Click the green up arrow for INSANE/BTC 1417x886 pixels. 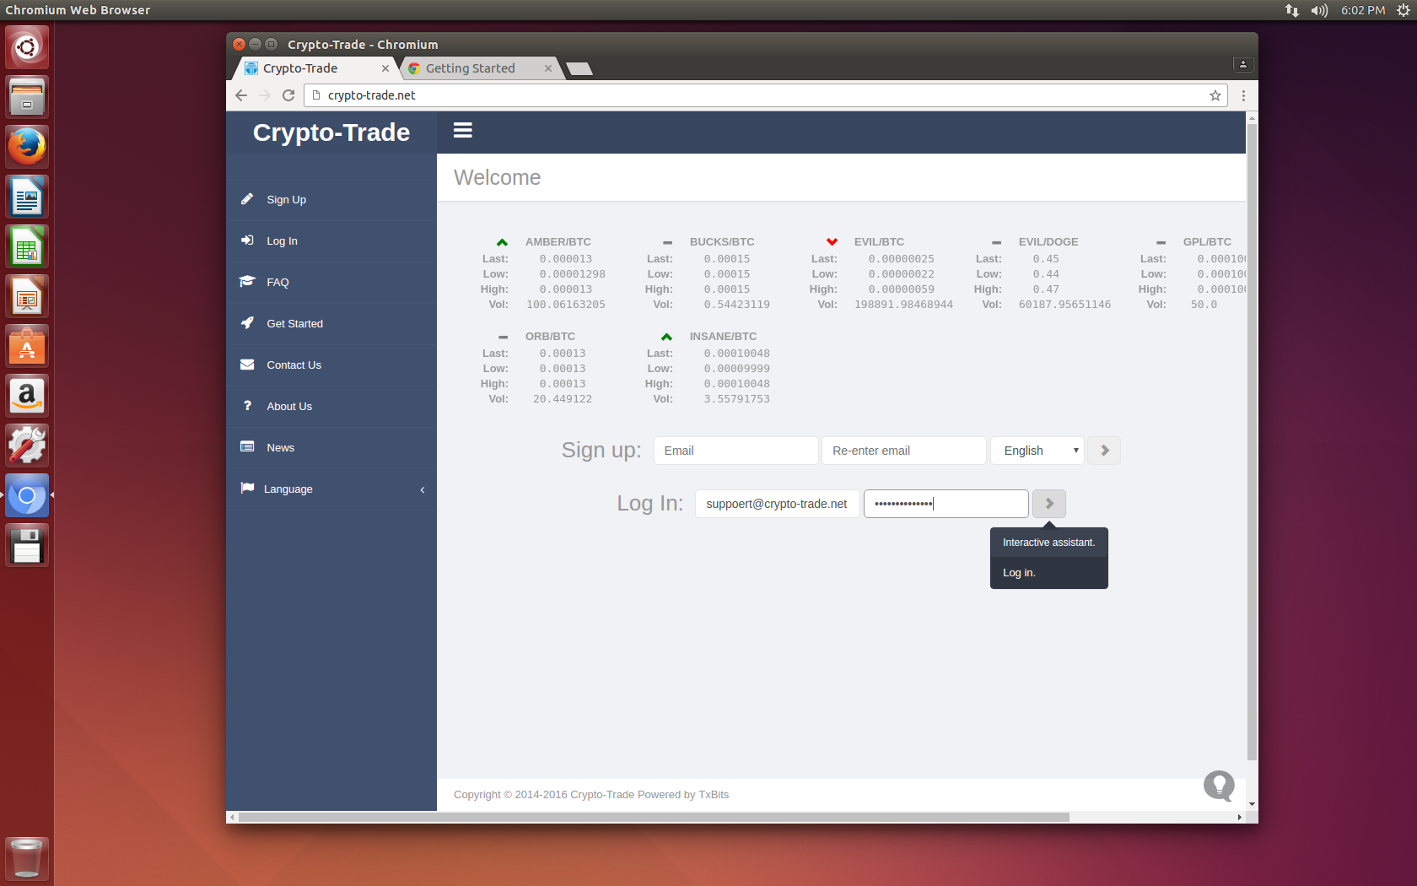click(x=666, y=337)
